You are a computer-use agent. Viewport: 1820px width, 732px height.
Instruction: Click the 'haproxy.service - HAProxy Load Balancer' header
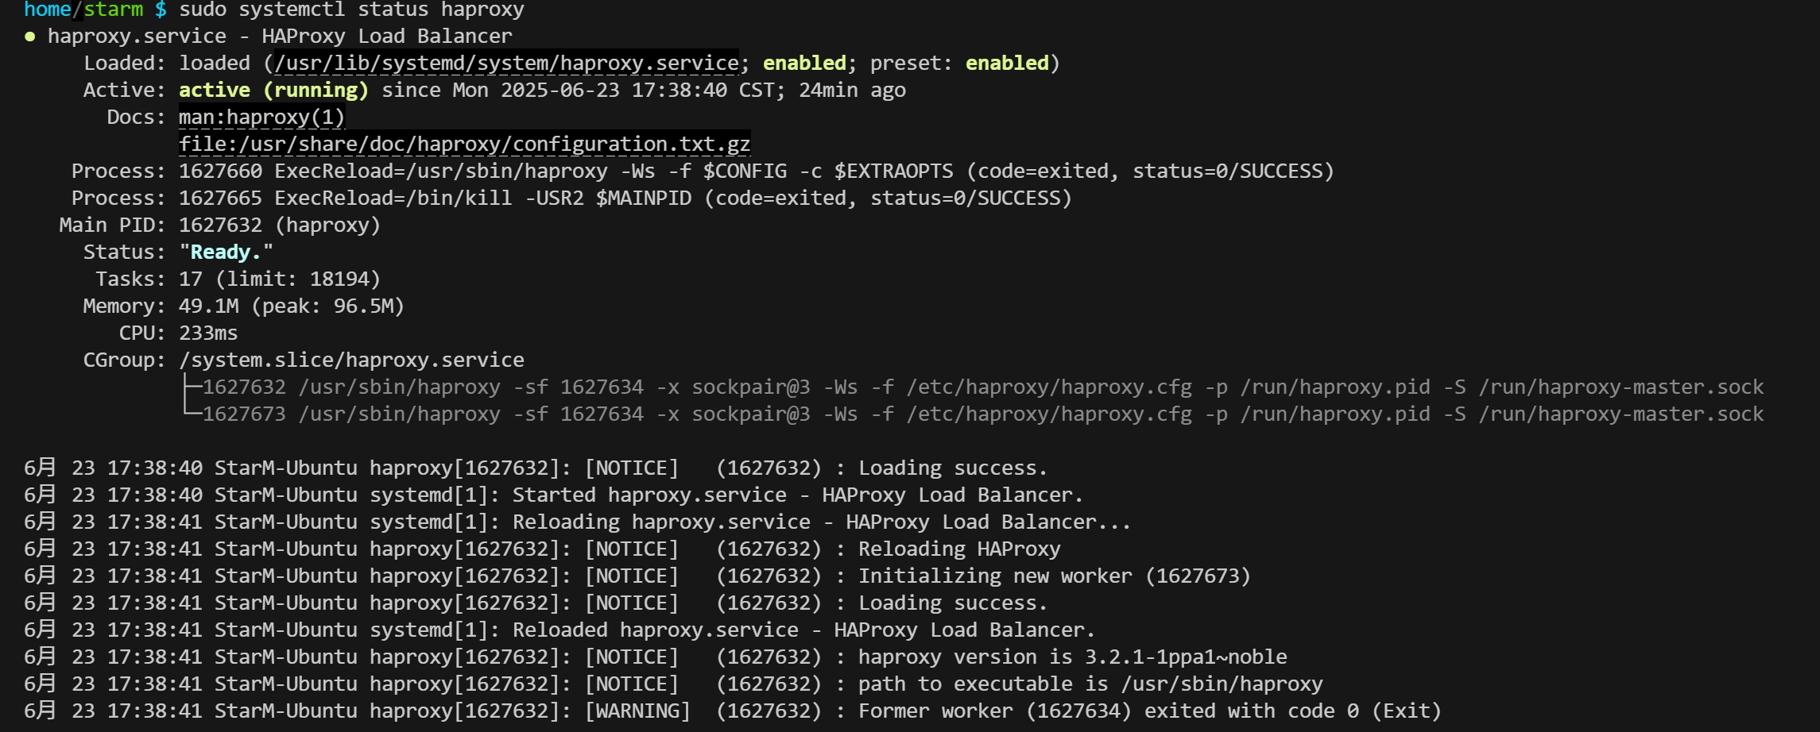click(x=280, y=36)
